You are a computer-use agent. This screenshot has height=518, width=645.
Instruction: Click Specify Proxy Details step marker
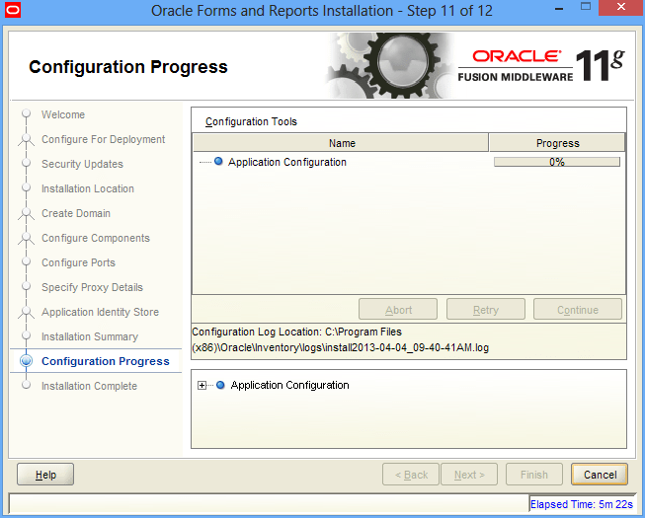(27, 286)
